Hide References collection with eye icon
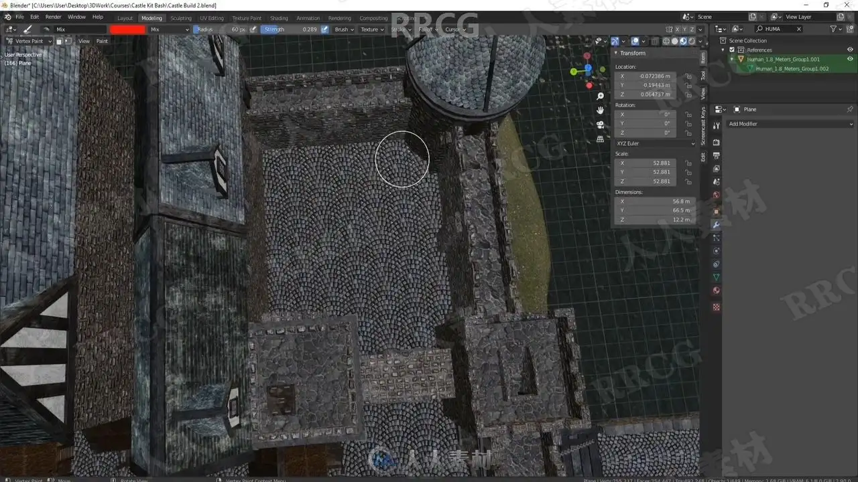This screenshot has width=858, height=482. 850,50
